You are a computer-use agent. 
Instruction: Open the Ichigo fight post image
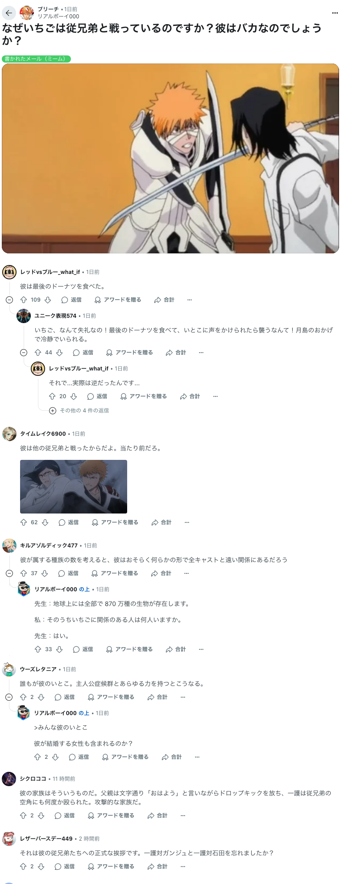[x=170, y=159]
